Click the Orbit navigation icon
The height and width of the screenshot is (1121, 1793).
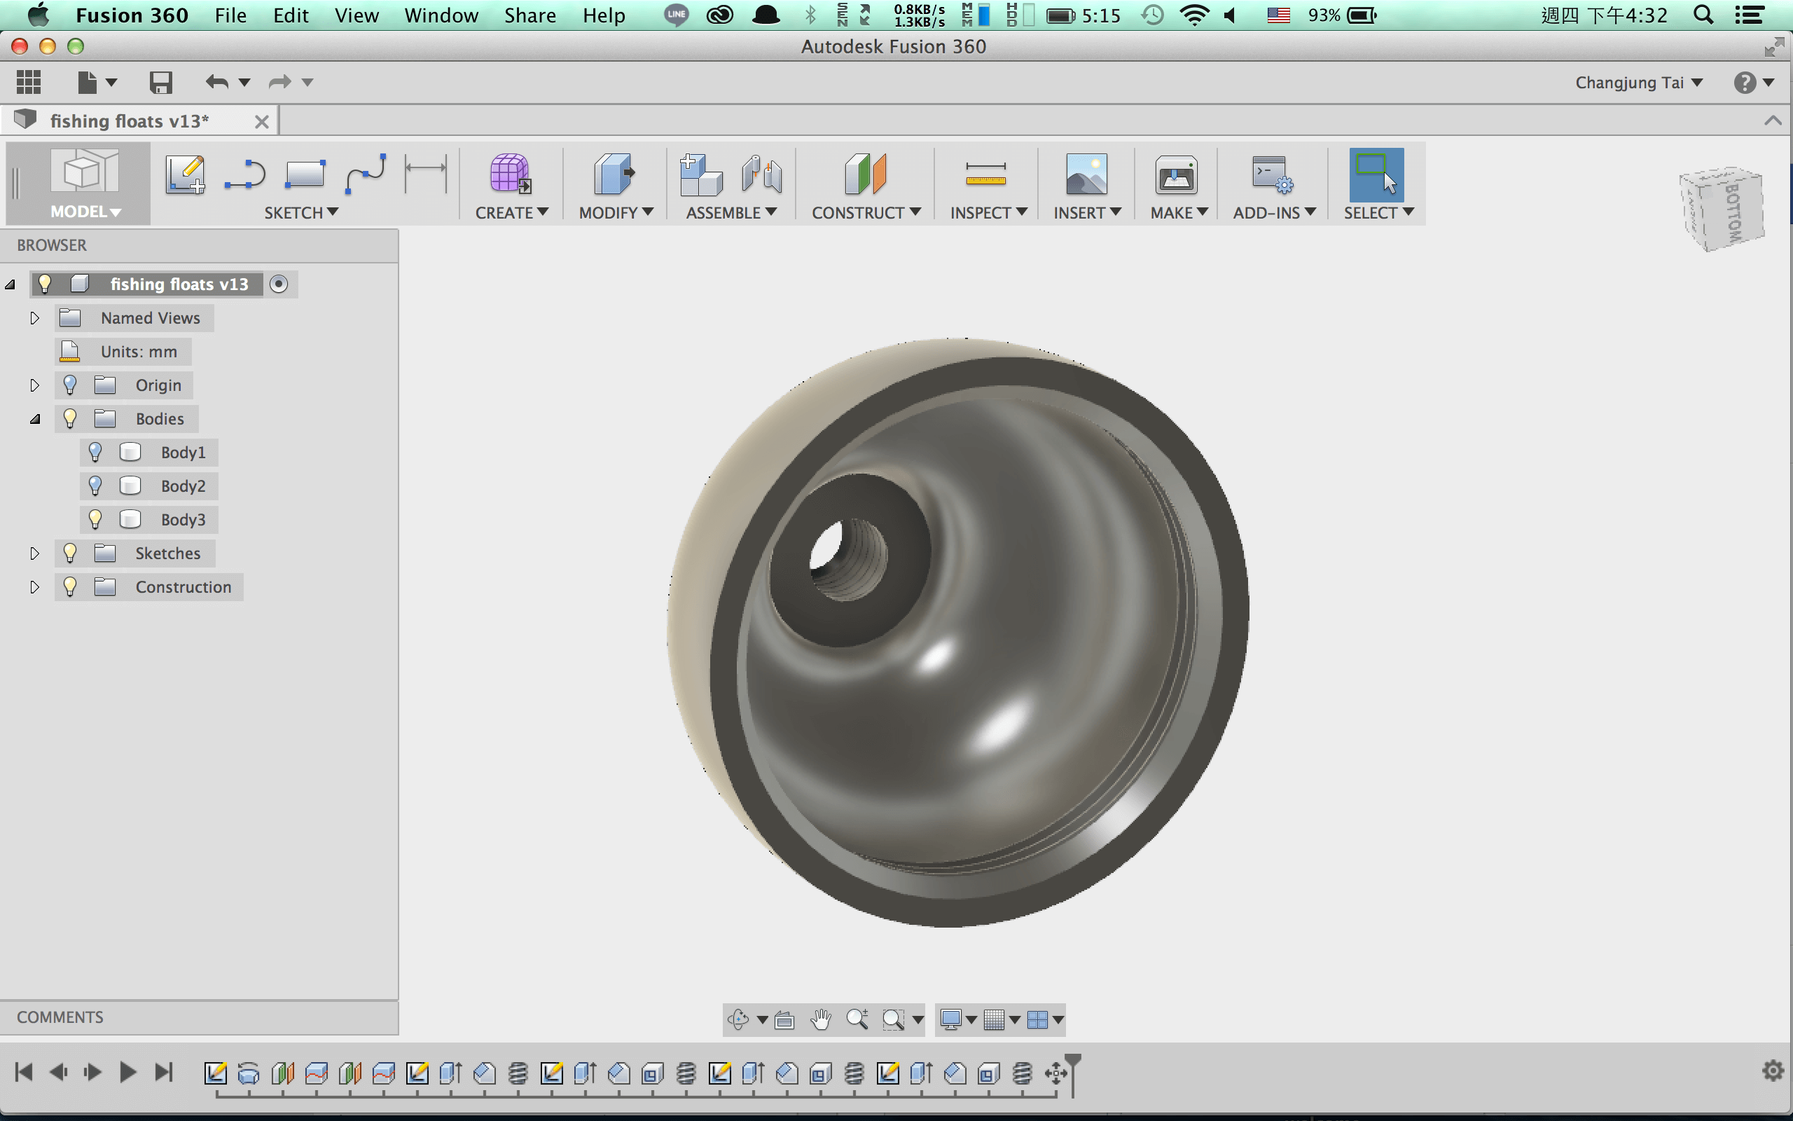click(x=738, y=1019)
